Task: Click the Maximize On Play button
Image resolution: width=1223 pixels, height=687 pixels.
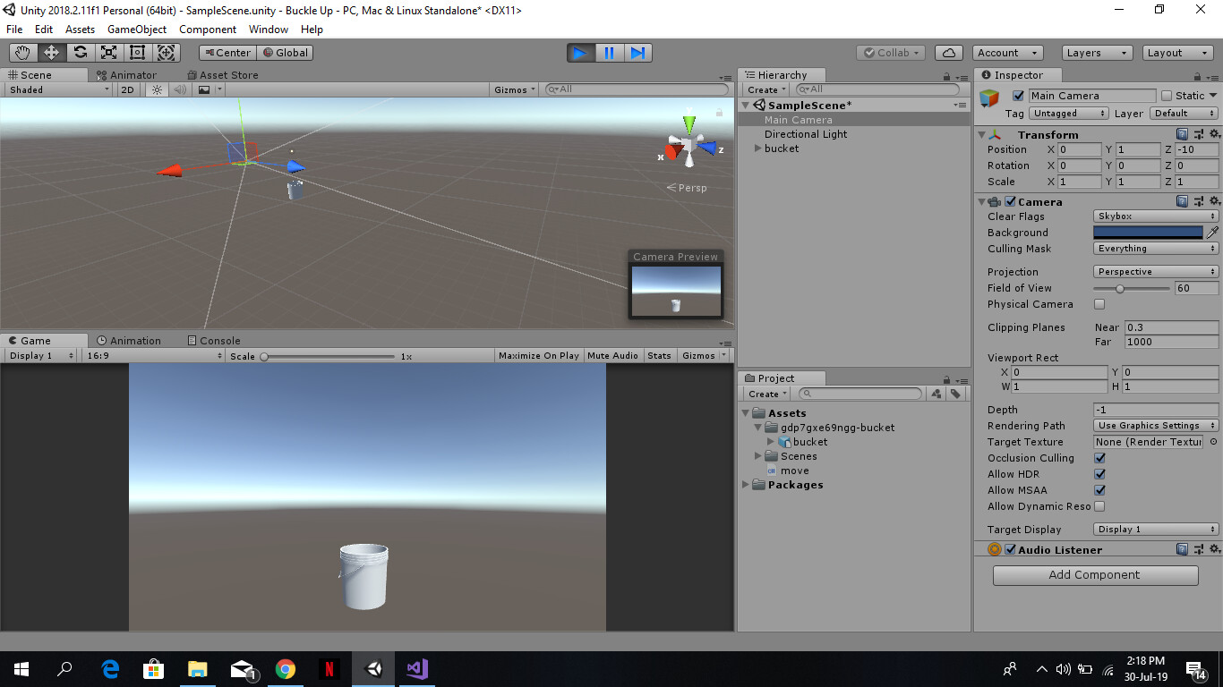Action: pyautogui.click(x=538, y=355)
